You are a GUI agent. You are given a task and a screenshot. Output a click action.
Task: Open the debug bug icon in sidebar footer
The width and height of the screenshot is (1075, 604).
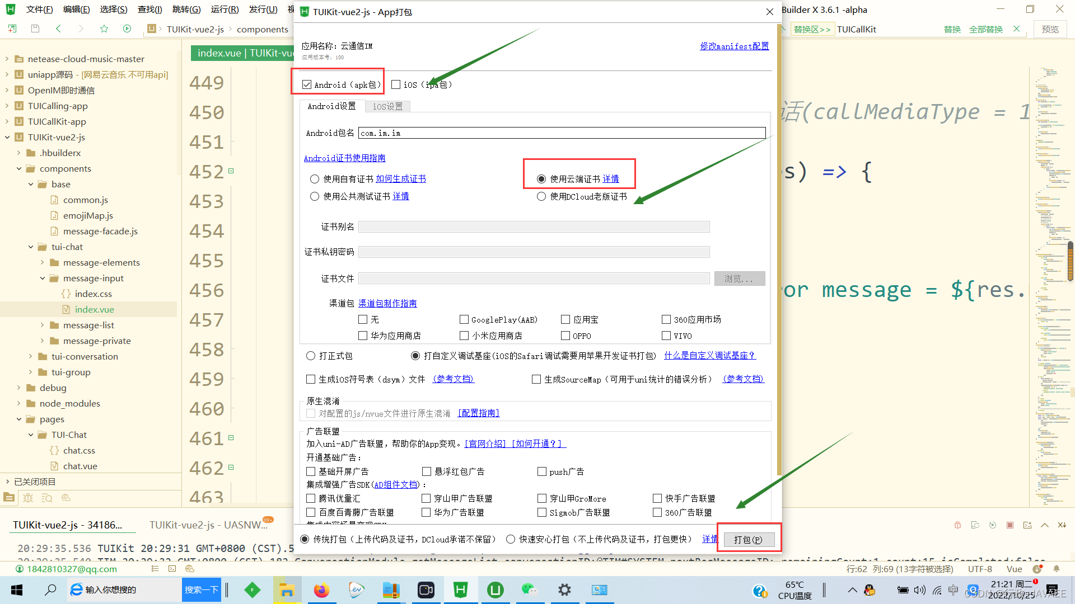point(28,497)
